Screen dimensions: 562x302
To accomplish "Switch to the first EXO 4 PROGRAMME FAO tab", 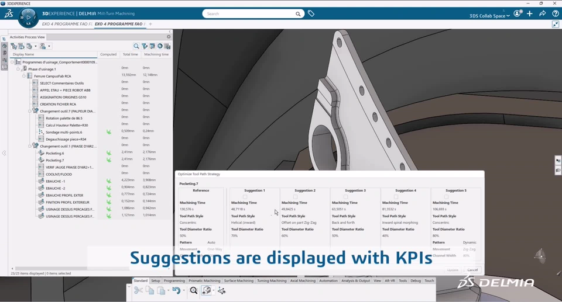I will tap(67, 24).
